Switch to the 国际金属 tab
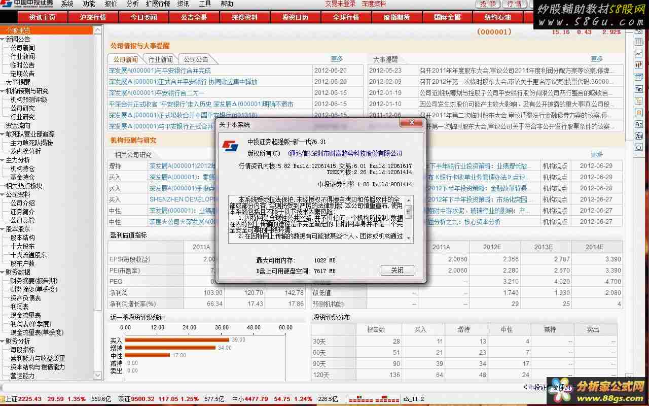Screen dimensions: 649x406 pyautogui.click(x=448, y=17)
